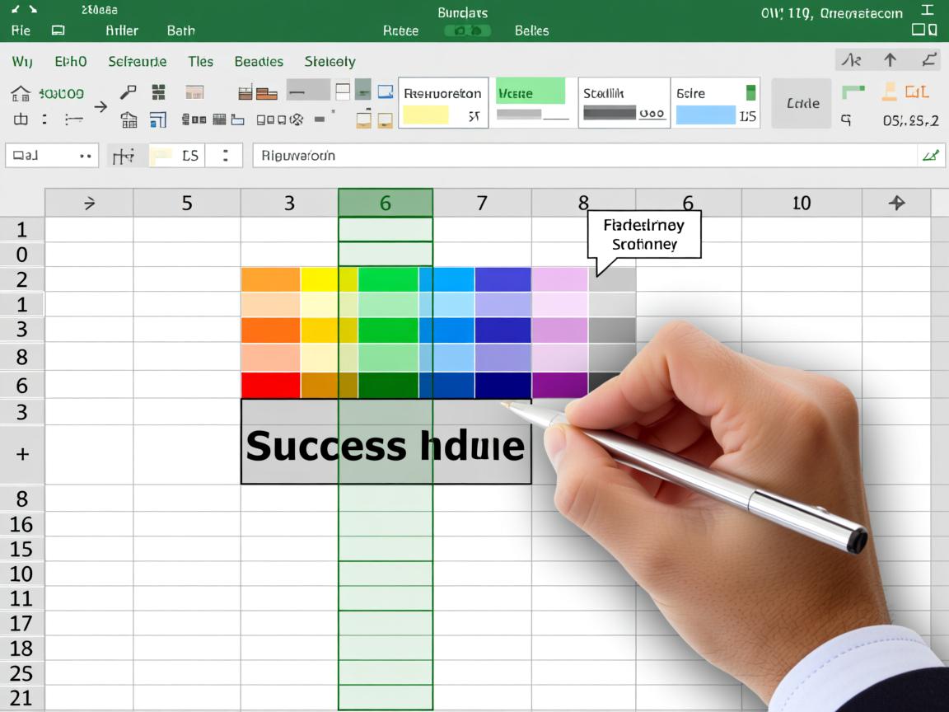Image resolution: width=949 pixels, height=712 pixels.
Task: Click the house icon in the ribbon
Action: point(21,93)
